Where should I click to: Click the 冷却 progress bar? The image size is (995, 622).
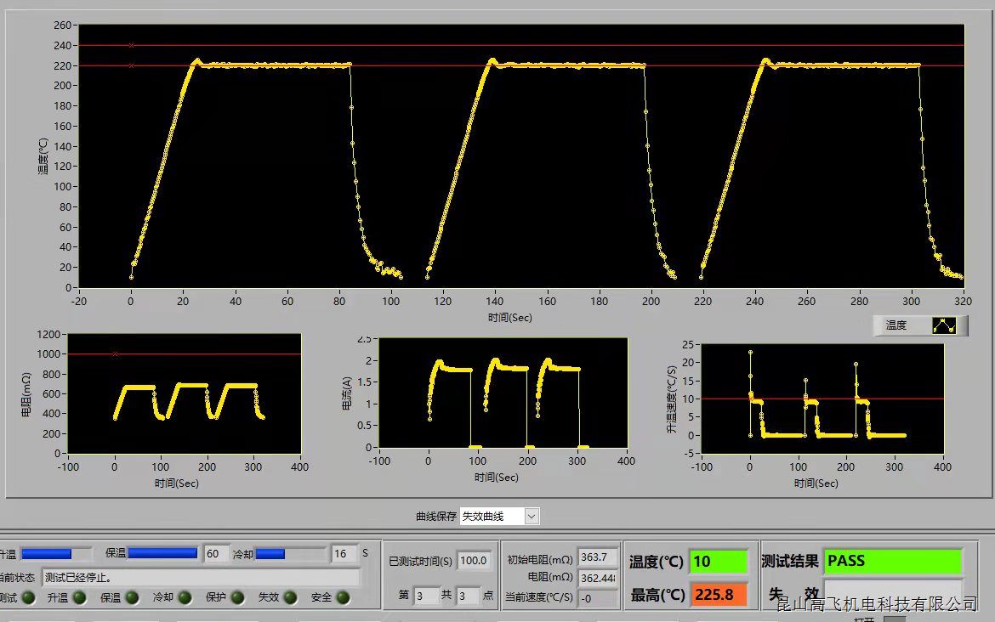point(289,554)
